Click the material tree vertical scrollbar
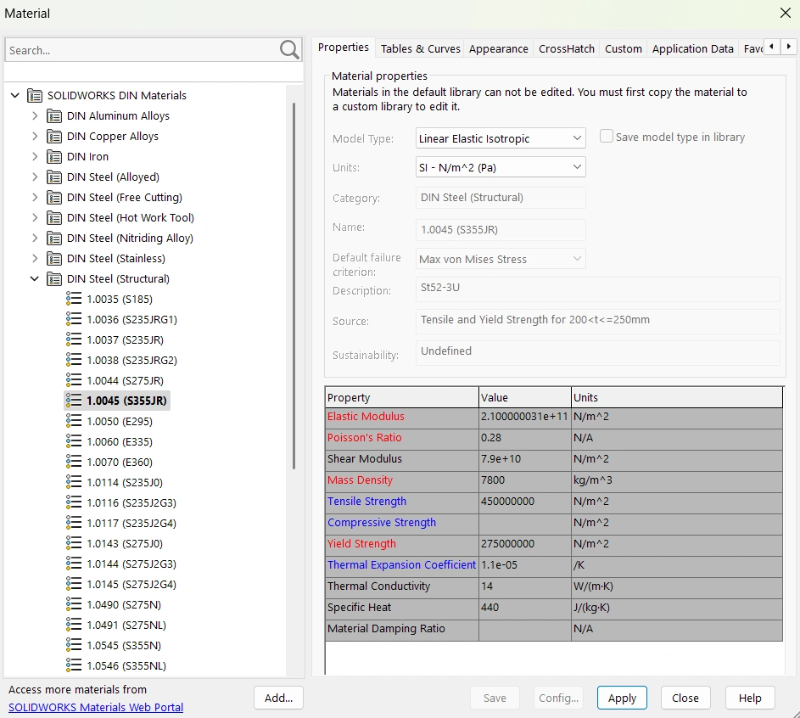This screenshot has width=800, height=718. pyautogui.click(x=294, y=286)
